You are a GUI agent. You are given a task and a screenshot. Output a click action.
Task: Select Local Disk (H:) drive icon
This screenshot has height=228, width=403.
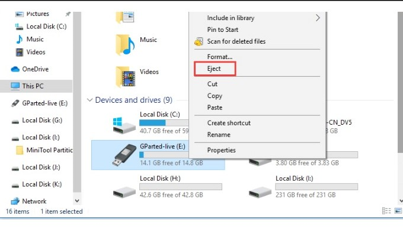click(124, 191)
